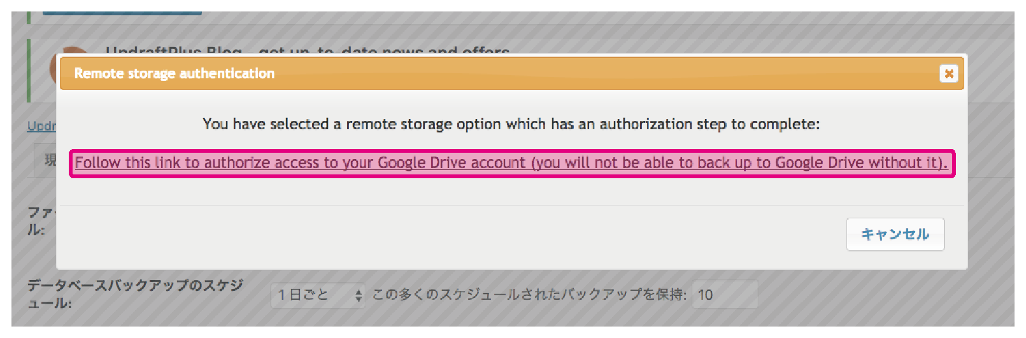Click the authorization step message text
This screenshot has width=1026, height=338.
coord(511,124)
